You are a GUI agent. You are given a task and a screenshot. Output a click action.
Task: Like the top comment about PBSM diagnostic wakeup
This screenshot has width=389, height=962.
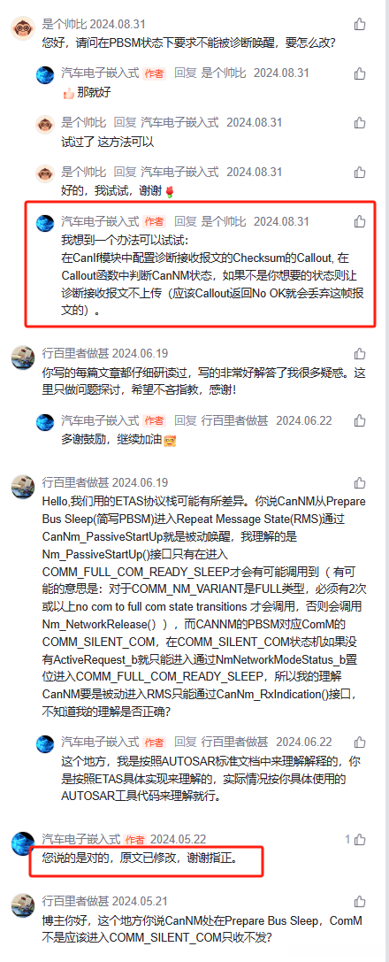tap(360, 25)
